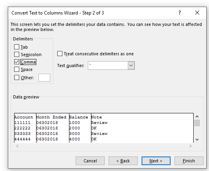This screenshot has height=171, width=209.
Task: Click the Cancel button
Action: point(90,161)
